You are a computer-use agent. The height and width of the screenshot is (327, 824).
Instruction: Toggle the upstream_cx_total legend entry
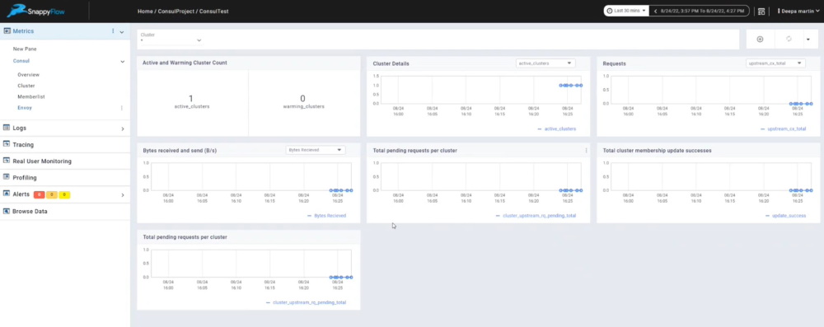pos(783,128)
